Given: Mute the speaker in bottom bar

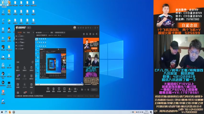Looking at the screenshot, I should click(75, 89).
